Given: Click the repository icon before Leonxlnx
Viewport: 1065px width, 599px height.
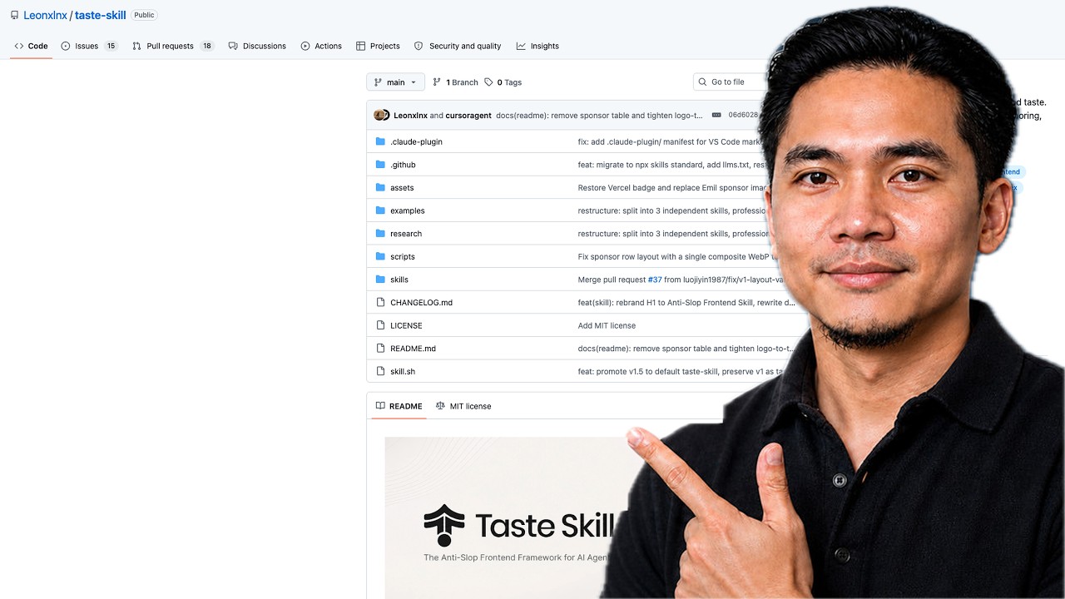Looking at the screenshot, I should (x=14, y=15).
